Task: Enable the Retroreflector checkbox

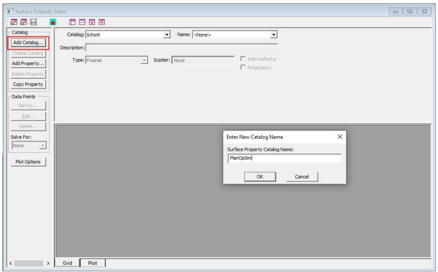Action: pos(243,59)
